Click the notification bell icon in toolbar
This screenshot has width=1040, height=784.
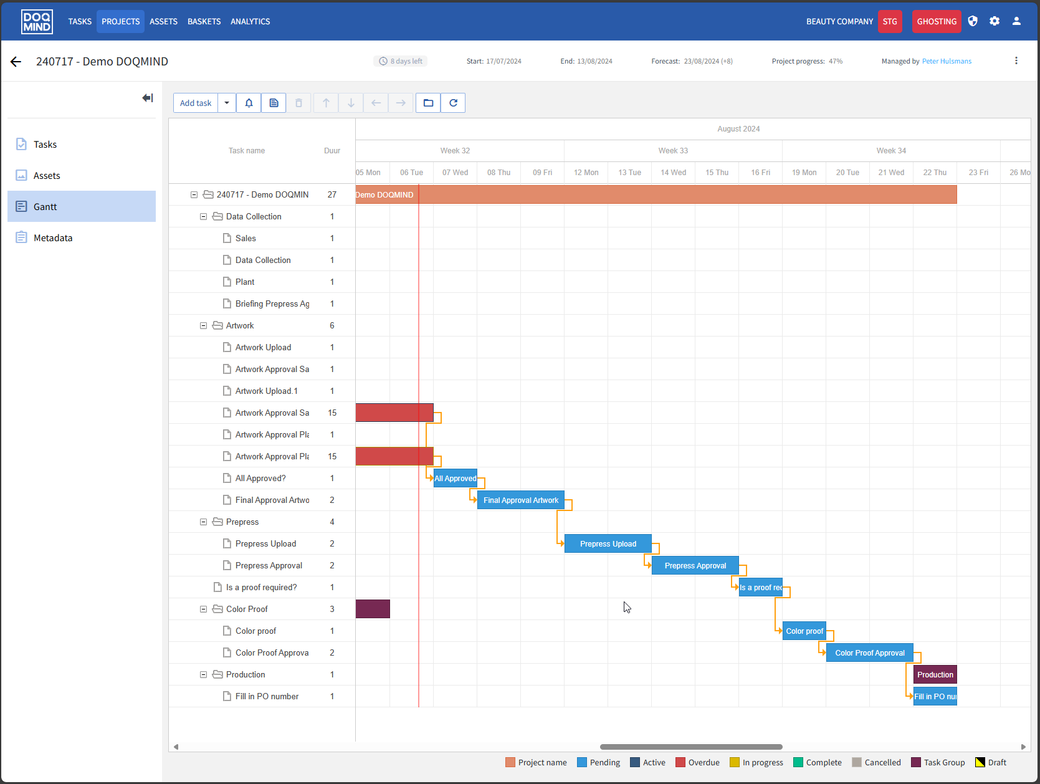249,103
